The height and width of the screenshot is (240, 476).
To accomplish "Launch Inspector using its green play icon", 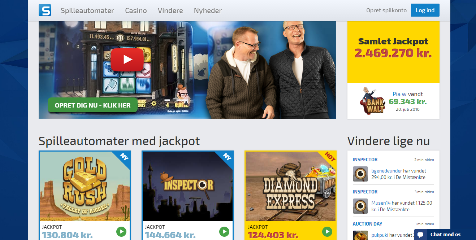I will click(224, 232).
